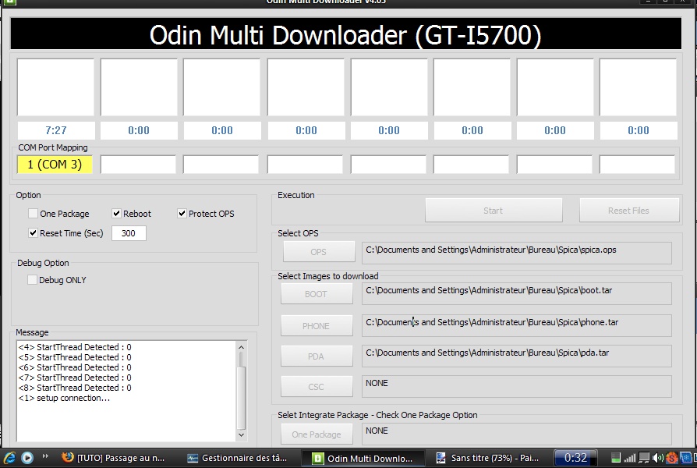Click the boot.tar path field

point(517,293)
